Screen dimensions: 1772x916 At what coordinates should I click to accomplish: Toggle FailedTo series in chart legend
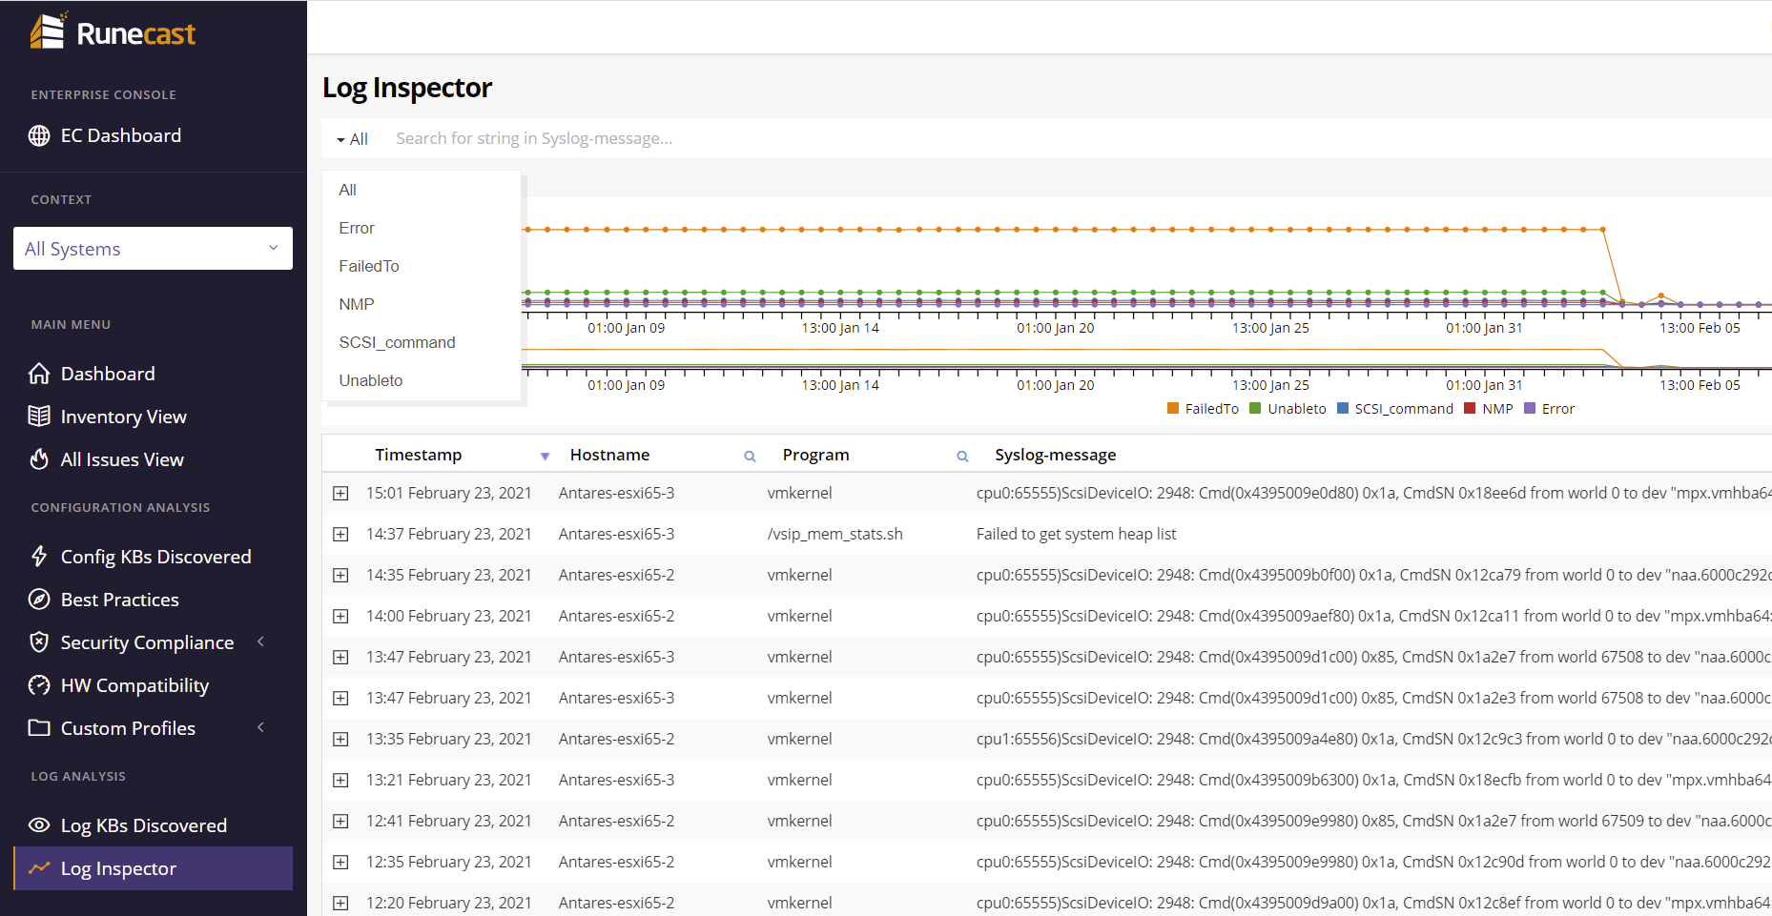coord(1203,409)
